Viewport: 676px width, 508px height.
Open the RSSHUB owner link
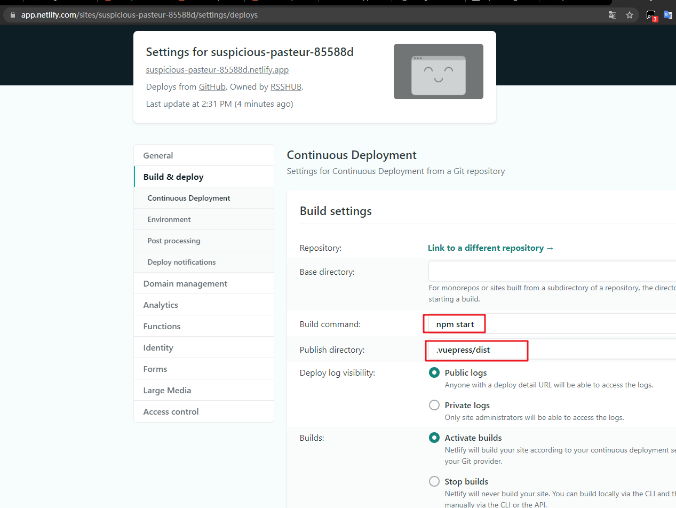click(x=286, y=86)
